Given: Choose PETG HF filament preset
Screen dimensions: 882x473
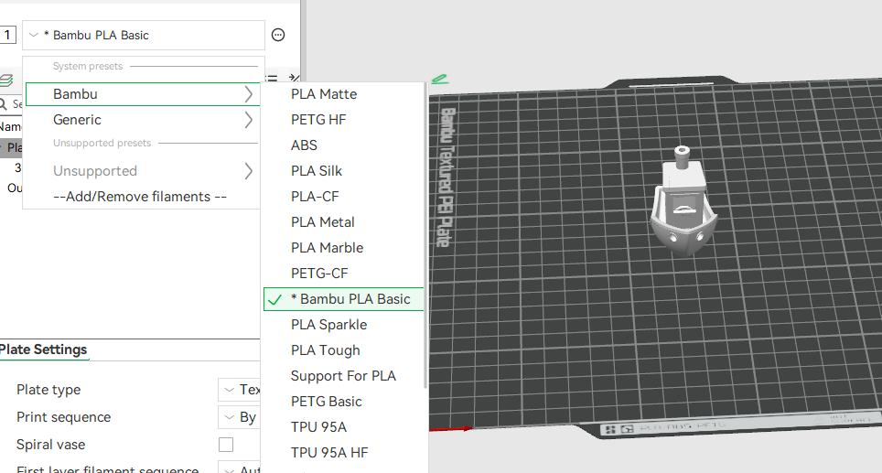Looking at the screenshot, I should 318,120.
